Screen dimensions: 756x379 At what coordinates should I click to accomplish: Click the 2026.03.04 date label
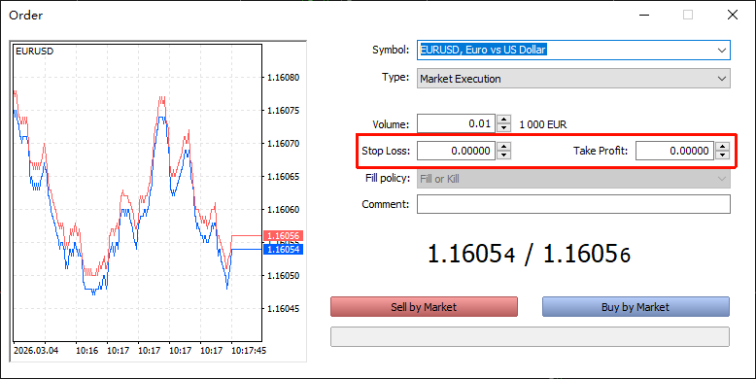[x=36, y=351]
